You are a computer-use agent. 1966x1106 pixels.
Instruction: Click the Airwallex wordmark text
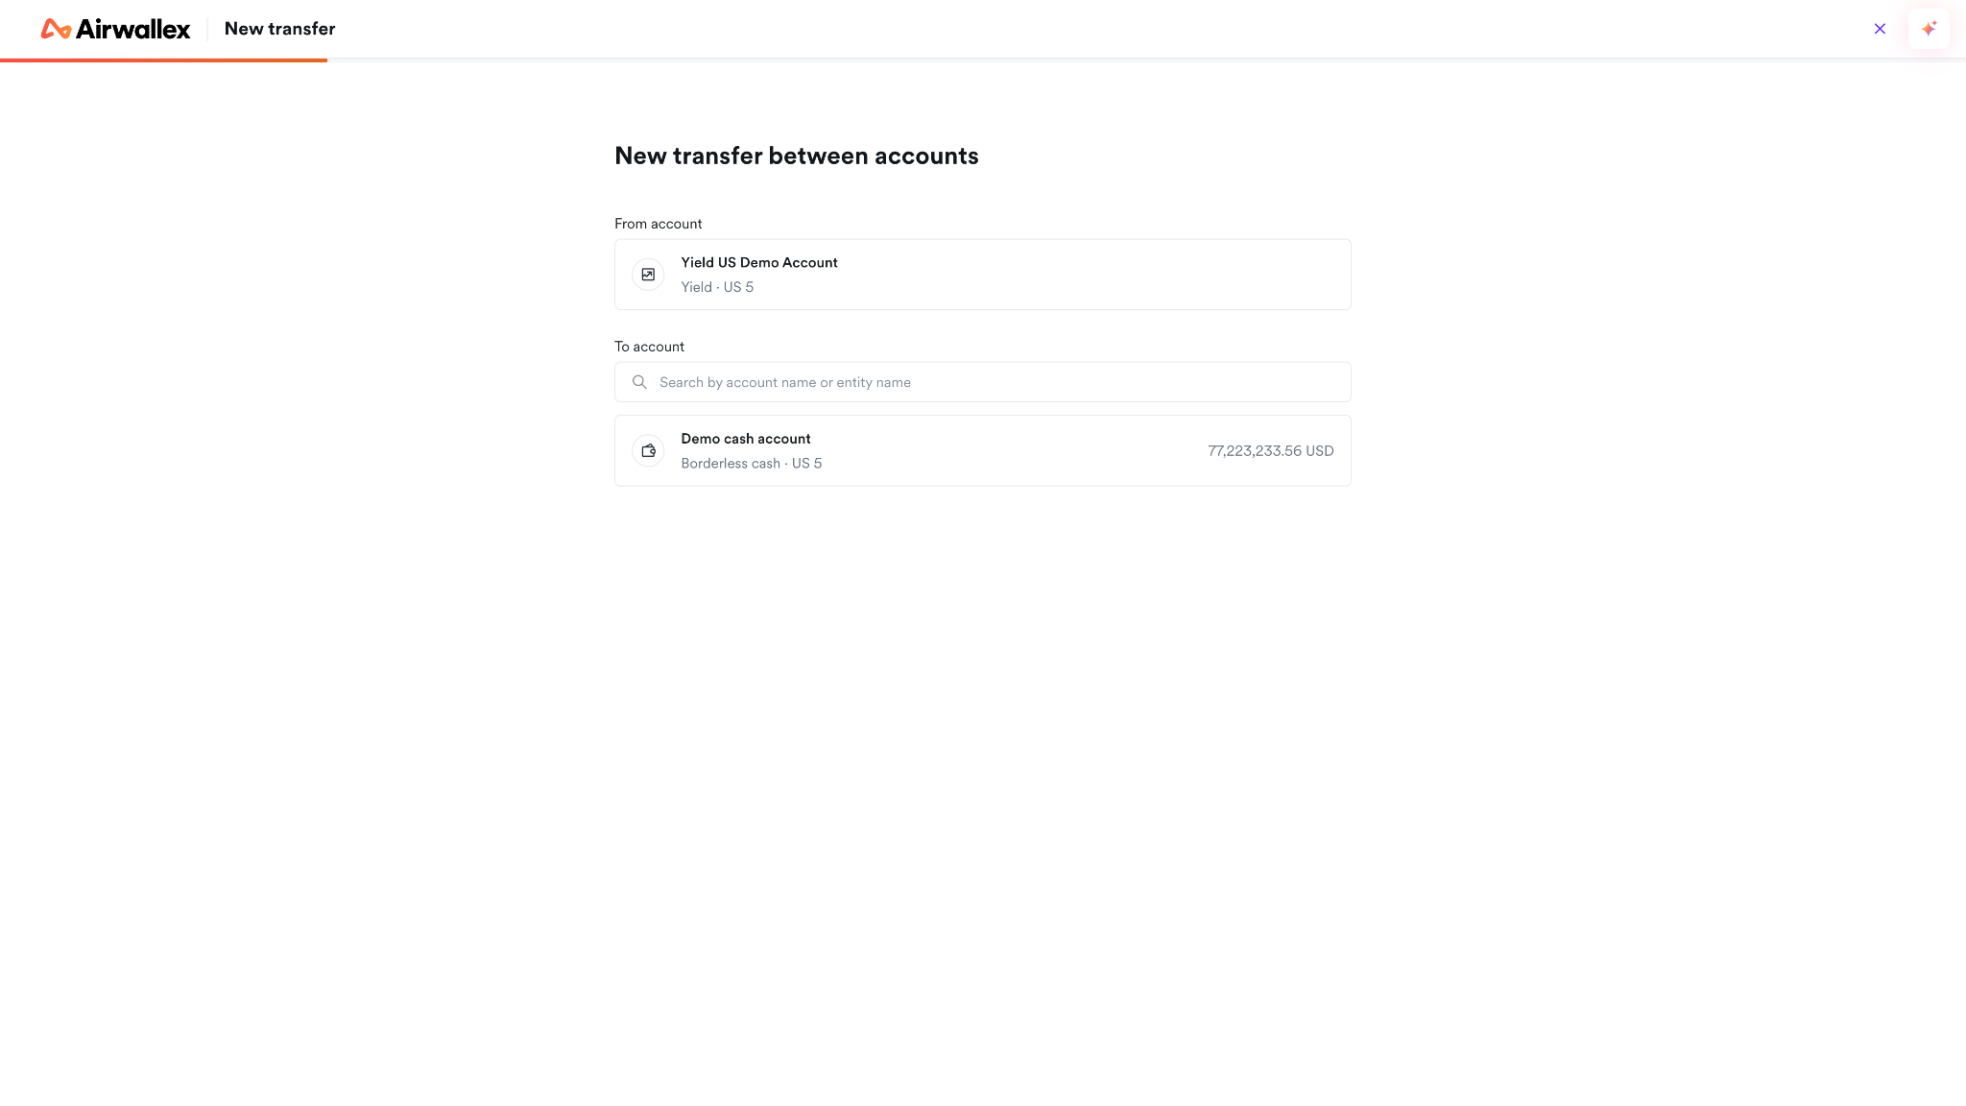coord(133,29)
